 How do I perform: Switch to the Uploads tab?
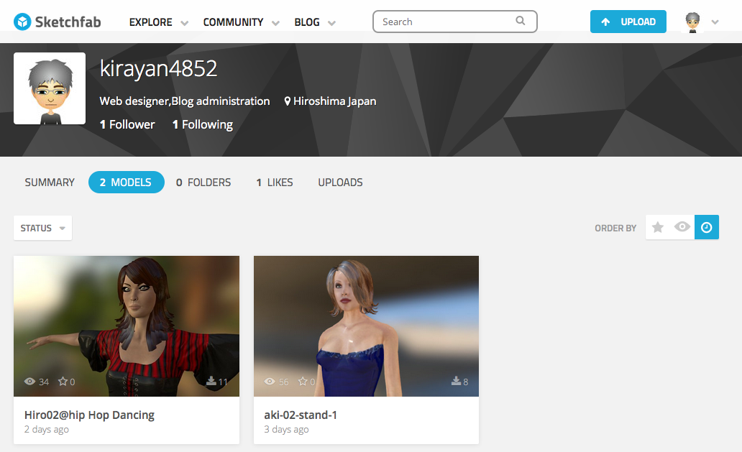340,183
